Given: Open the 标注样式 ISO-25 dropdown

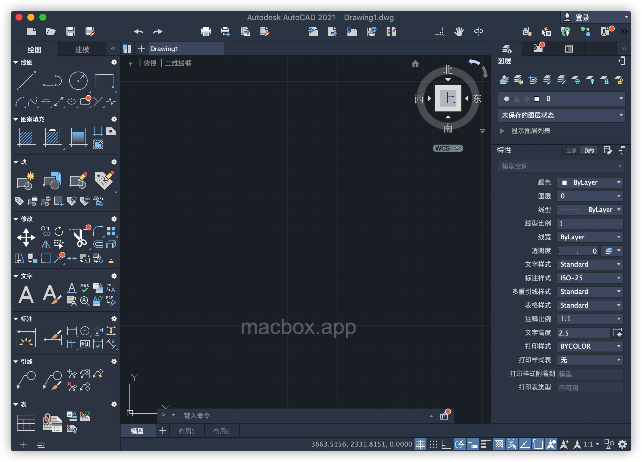Looking at the screenshot, I should tap(589, 278).
